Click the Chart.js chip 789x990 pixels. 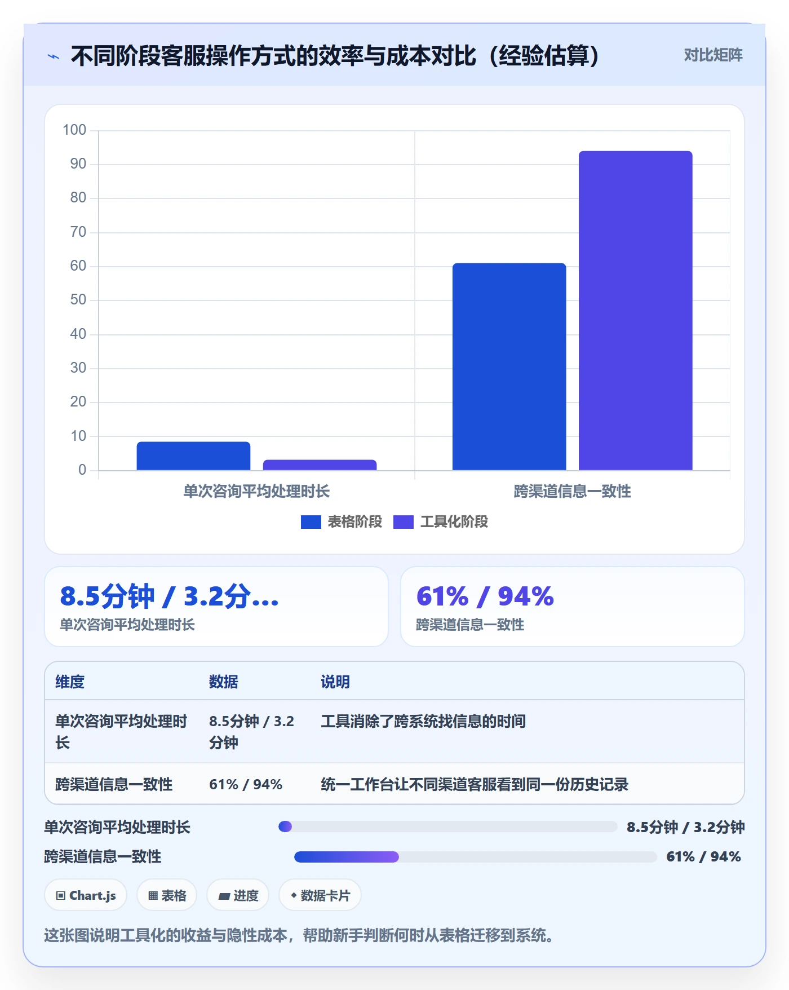[x=86, y=895]
